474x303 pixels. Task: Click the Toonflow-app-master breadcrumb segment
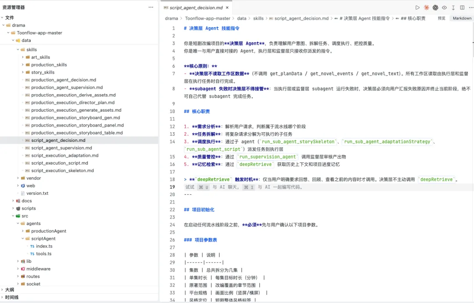click(208, 18)
